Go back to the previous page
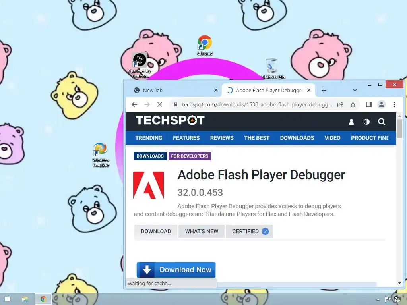The width and height of the screenshot is (407, 305). (134, 104)
